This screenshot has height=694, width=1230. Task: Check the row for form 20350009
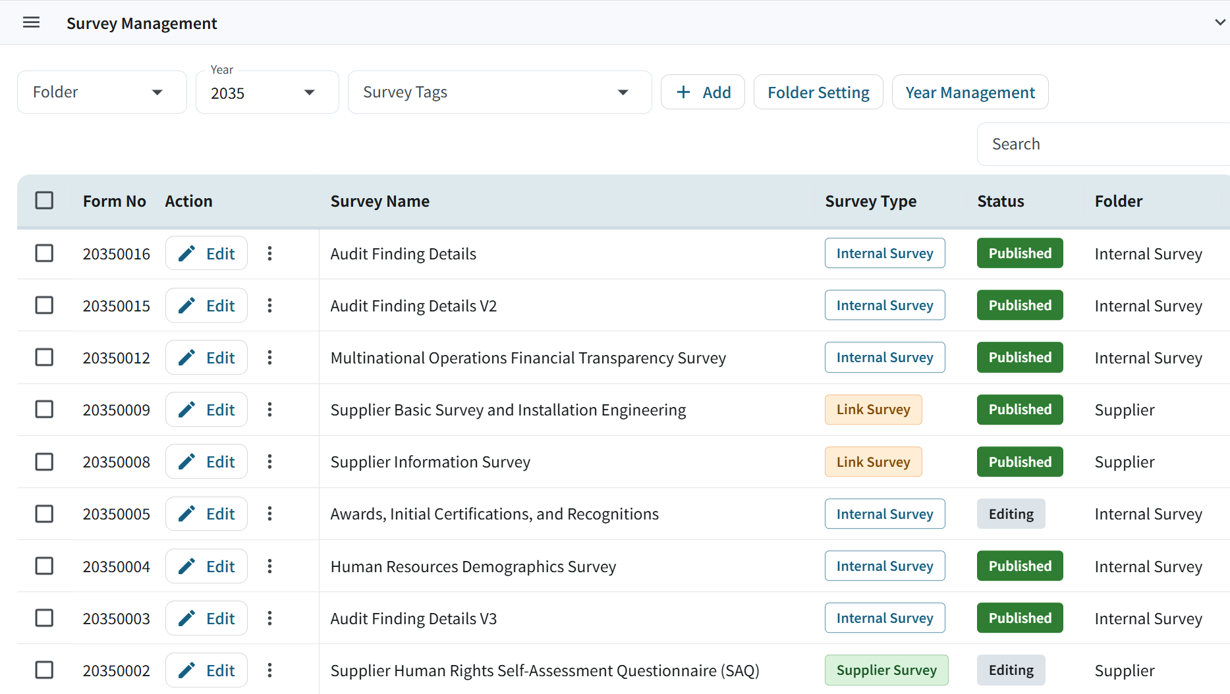click(44, 409)
